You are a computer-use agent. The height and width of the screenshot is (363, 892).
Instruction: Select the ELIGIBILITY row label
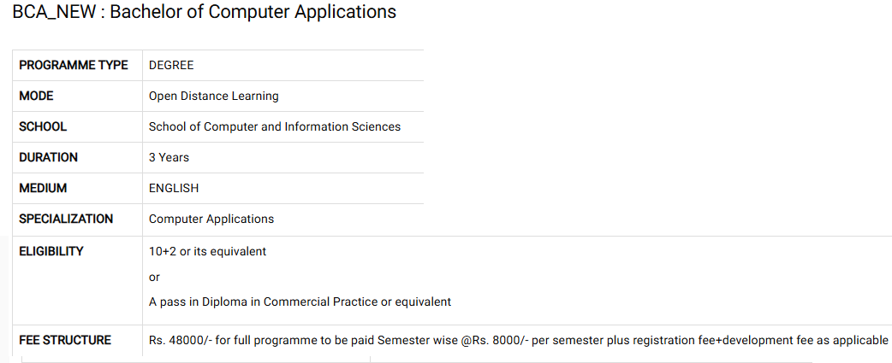coord(51,251)
